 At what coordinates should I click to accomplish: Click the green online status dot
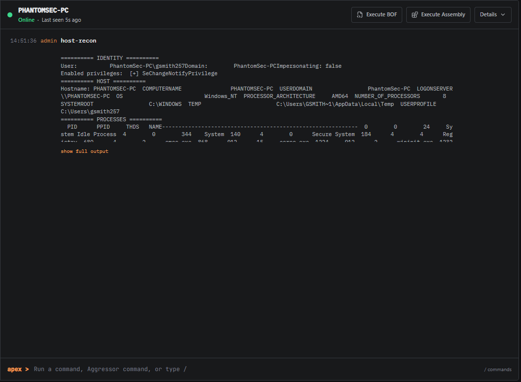click(x=10, y=15)
